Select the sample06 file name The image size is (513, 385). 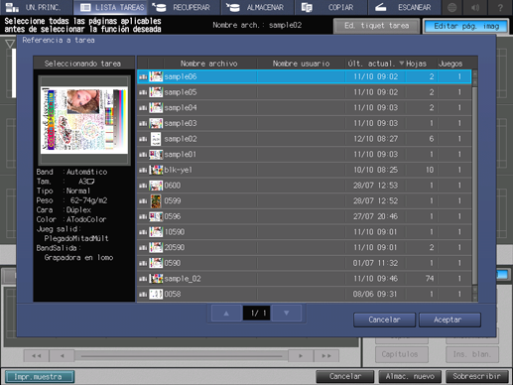pyautogui.click(x=181, y=76)
